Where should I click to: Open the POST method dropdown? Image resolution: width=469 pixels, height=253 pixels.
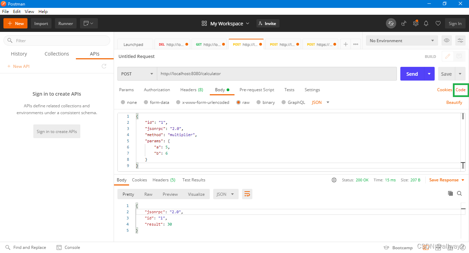pos(137,73)
